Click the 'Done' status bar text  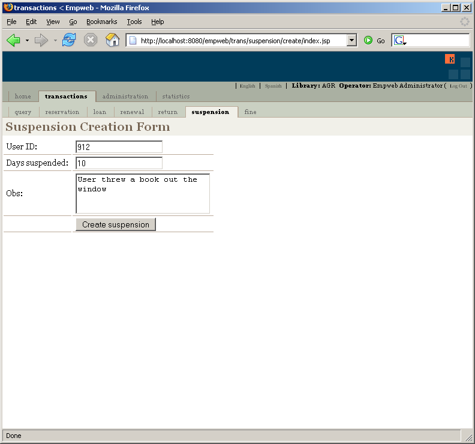[x=14, y=436]
